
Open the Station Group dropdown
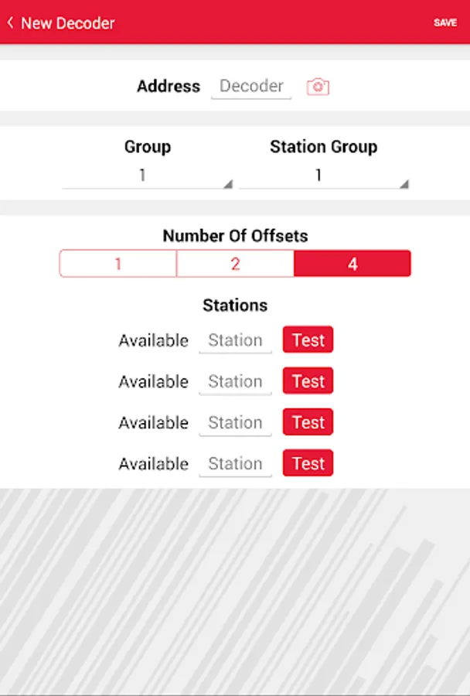(318, 176)
